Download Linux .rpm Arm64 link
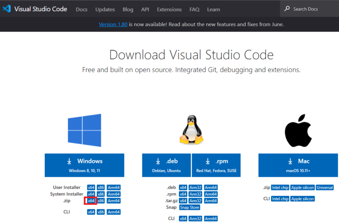Screen dimensions: 339x222 211,194
